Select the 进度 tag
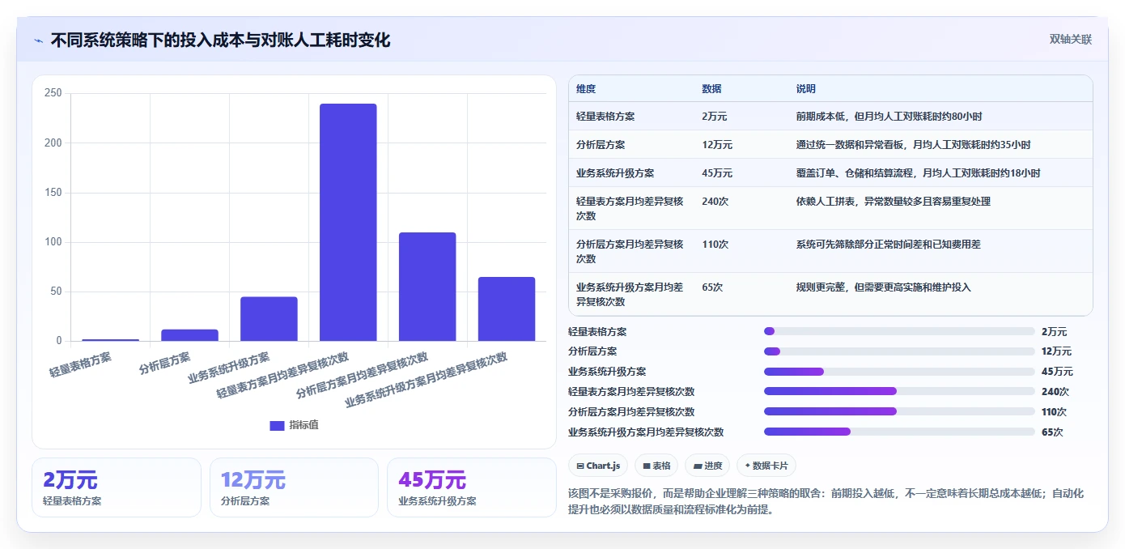Viewport: 1125px width, 549px height. coord(707,466)
